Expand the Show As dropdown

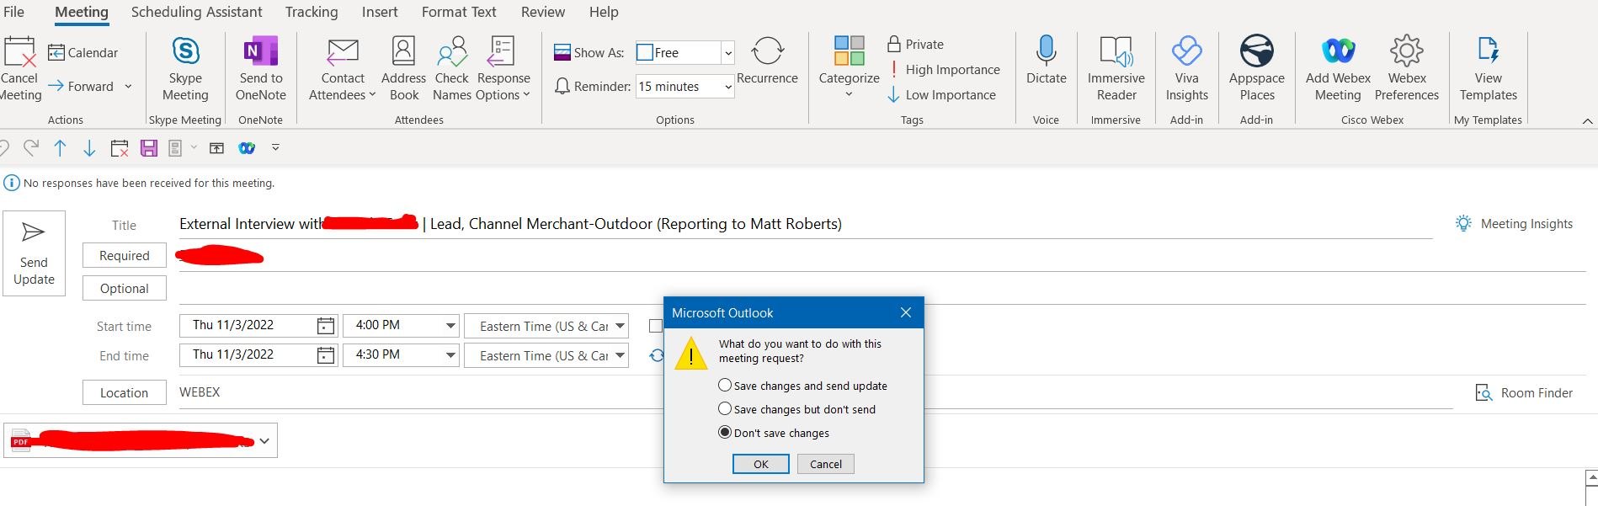727,53
